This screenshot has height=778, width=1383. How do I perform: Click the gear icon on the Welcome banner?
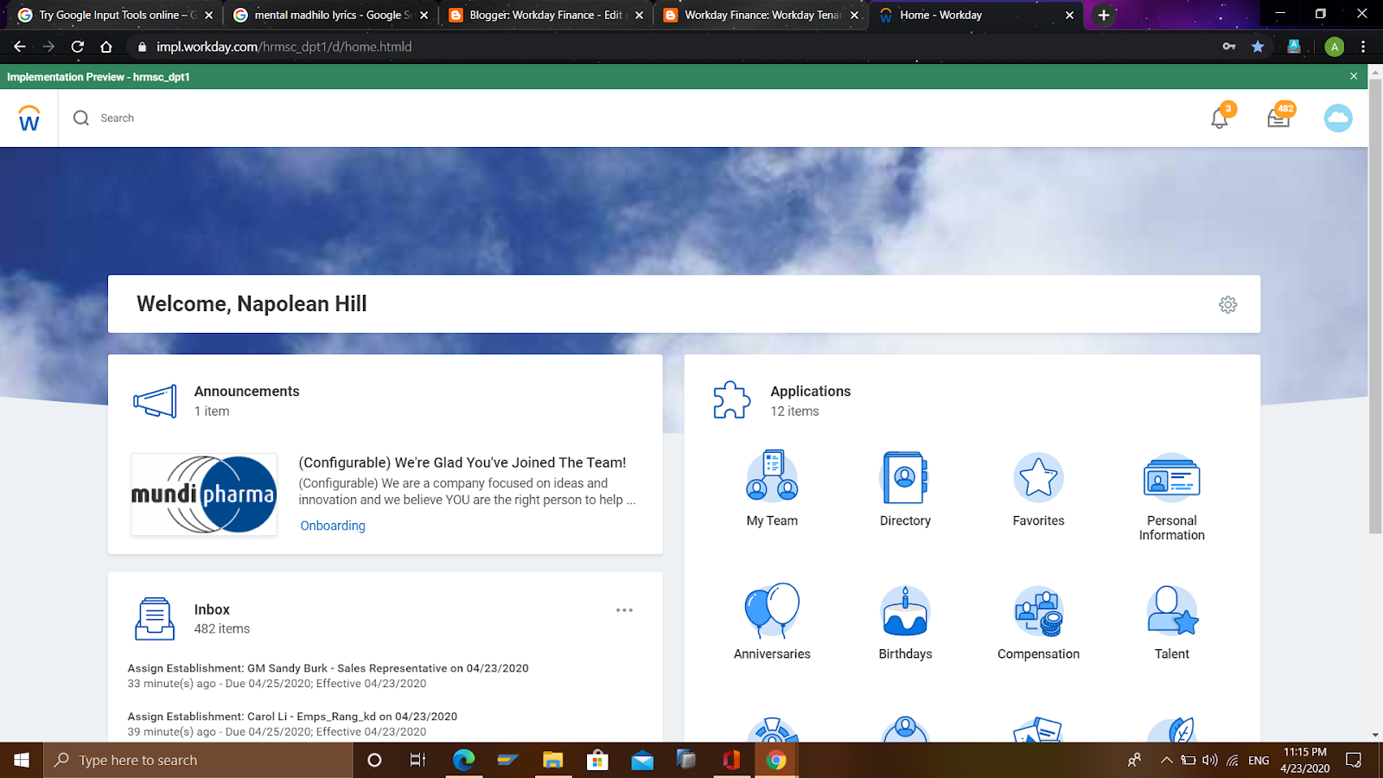(x=1227, y=304)
